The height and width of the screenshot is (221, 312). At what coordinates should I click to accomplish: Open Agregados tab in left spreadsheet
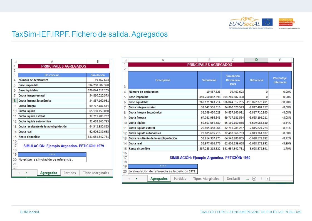pyautogui.click(x=49, y=173)
